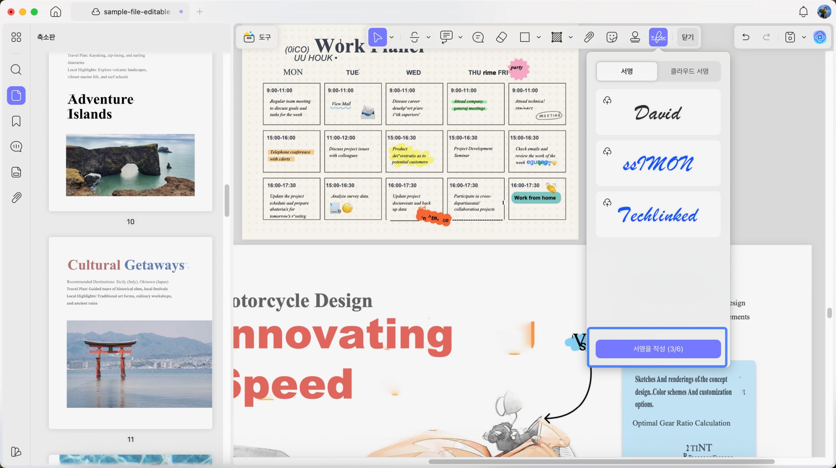Open the save options dropdown arrow
The height and width of the screenshot is (468, 836).
click(804, 37)
